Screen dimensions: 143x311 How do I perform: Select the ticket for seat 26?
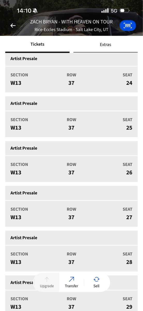[x=71, y=169]
